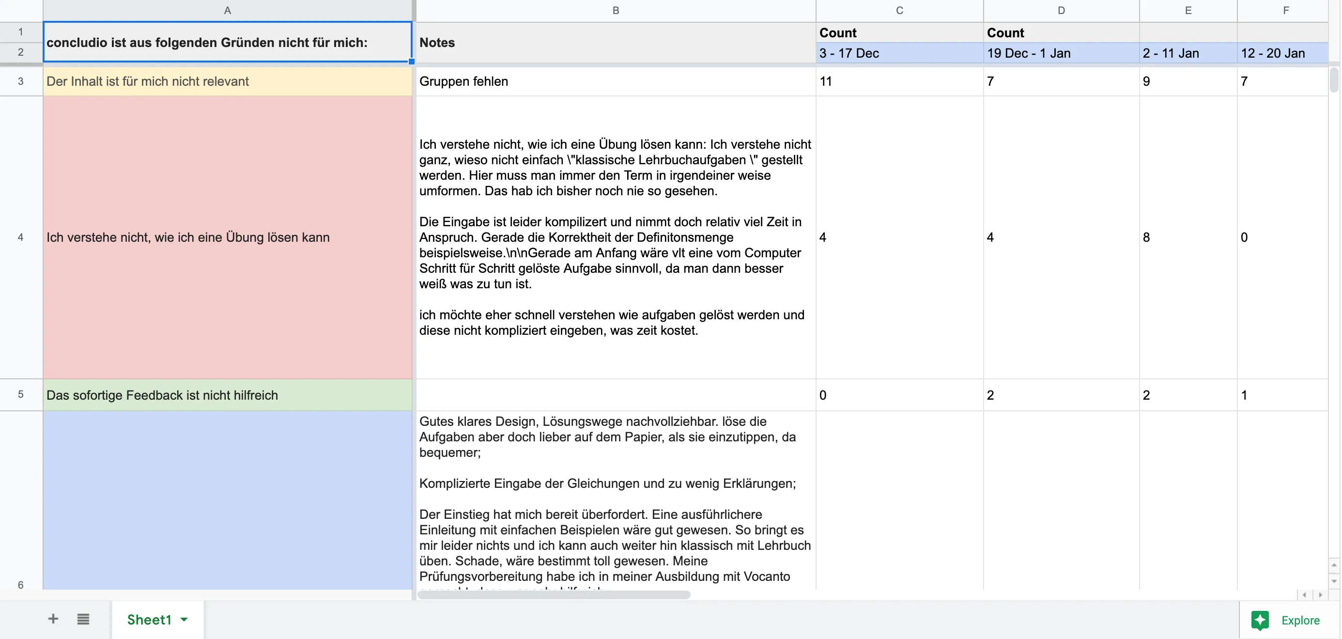Select column B header
This screenshot has height=639, width=1342.
point(615,11)
